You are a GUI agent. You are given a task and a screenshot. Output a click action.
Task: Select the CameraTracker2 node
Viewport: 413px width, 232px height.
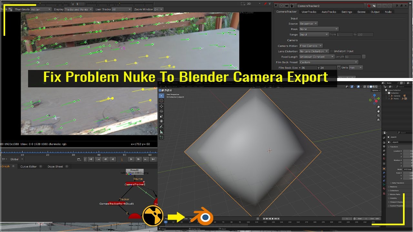135,184
